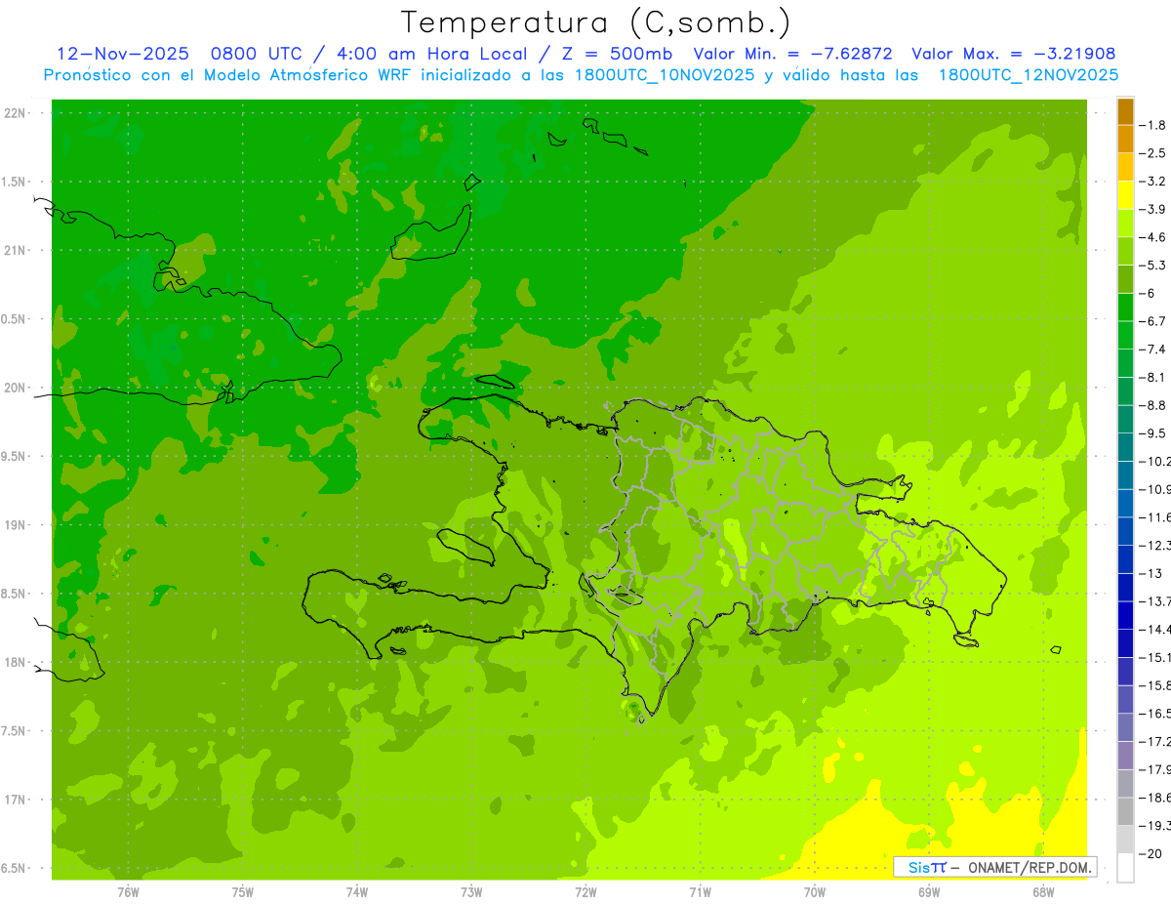
Task: Click the -20 value on the color legend
Action: pyautogui.click(x=1151, y=852)
